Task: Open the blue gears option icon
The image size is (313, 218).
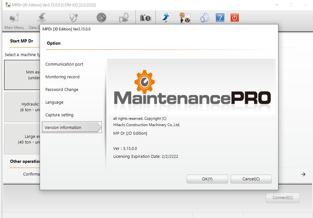Action: click(205, 18)
